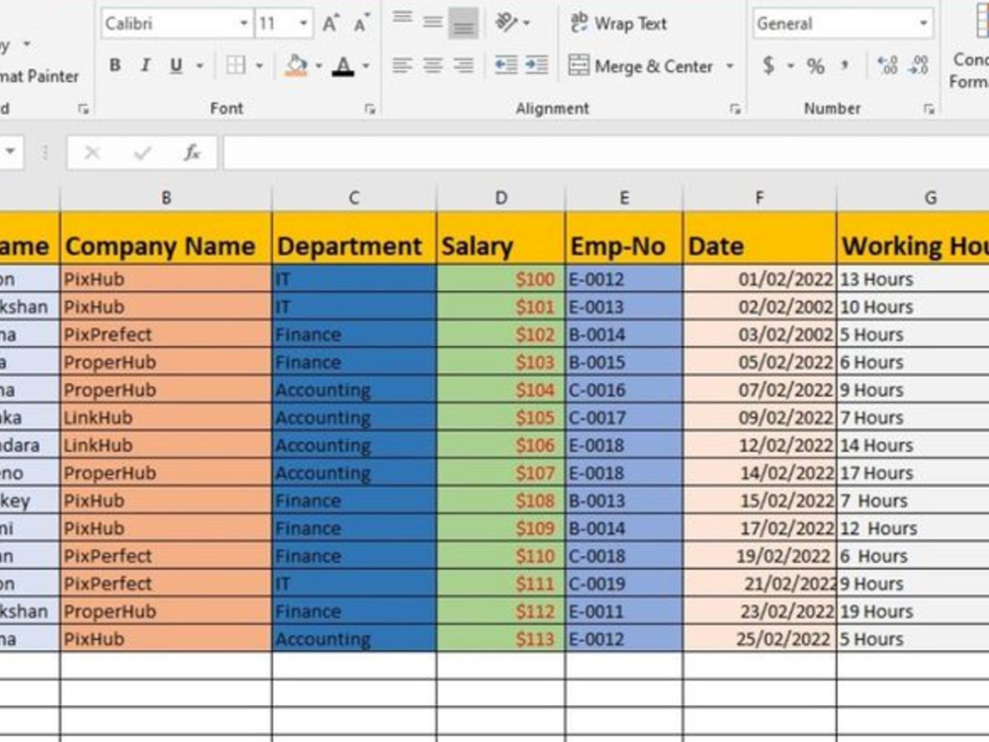Expand font color palette arrow
The width and height of the screenshot is (989, 742).
tap(366, 65)
